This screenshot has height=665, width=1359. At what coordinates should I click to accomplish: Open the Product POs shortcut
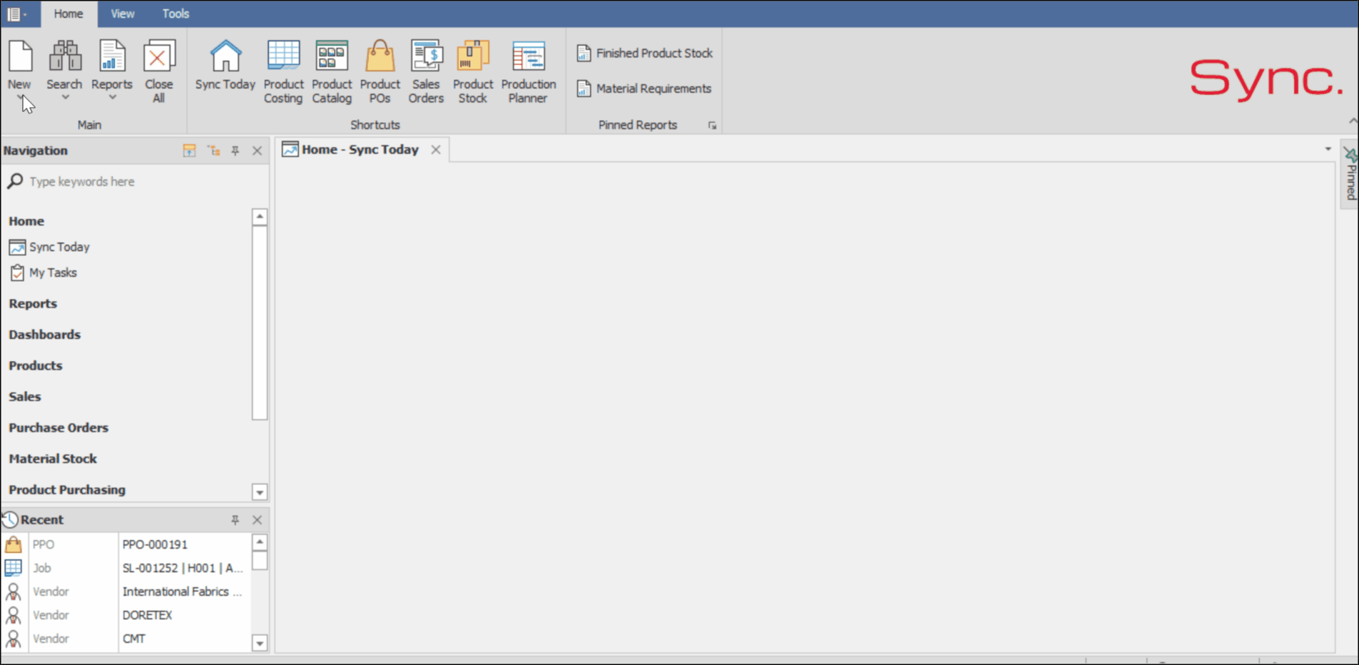[x=380, y=71]
